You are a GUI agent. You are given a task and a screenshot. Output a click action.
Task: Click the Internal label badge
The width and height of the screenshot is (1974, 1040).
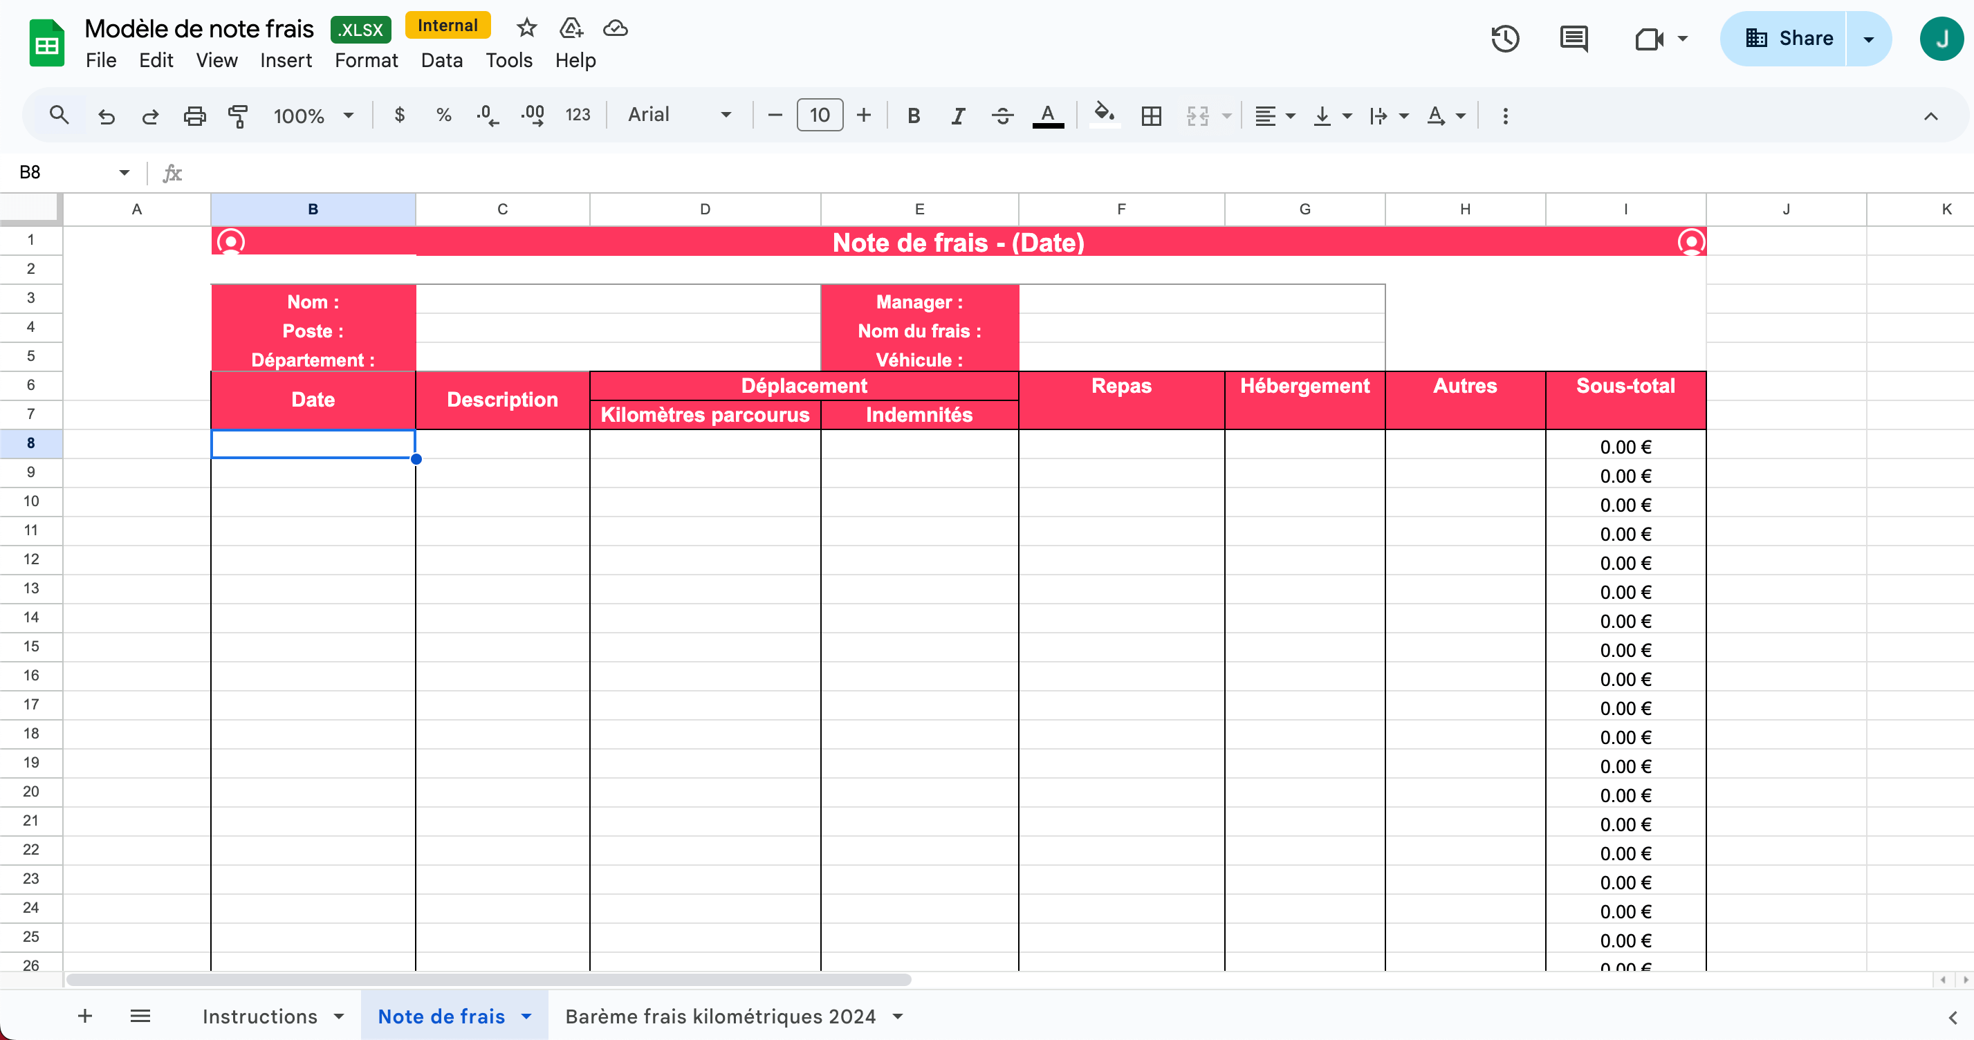(448, 26)
